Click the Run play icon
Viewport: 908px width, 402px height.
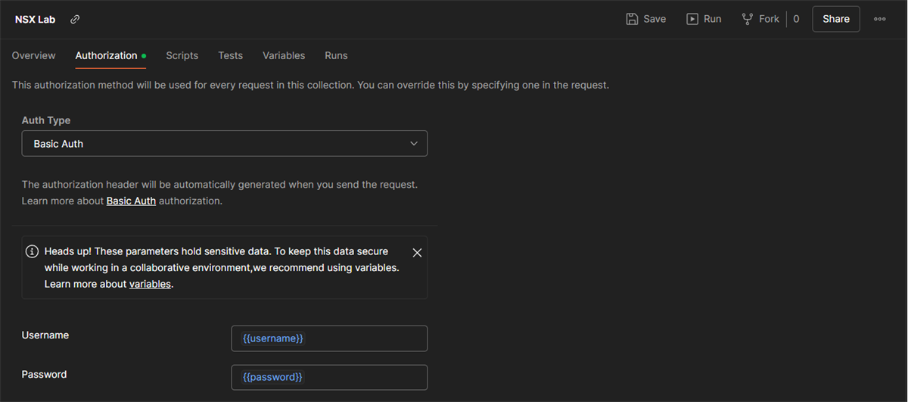click(x=692, y=19)
